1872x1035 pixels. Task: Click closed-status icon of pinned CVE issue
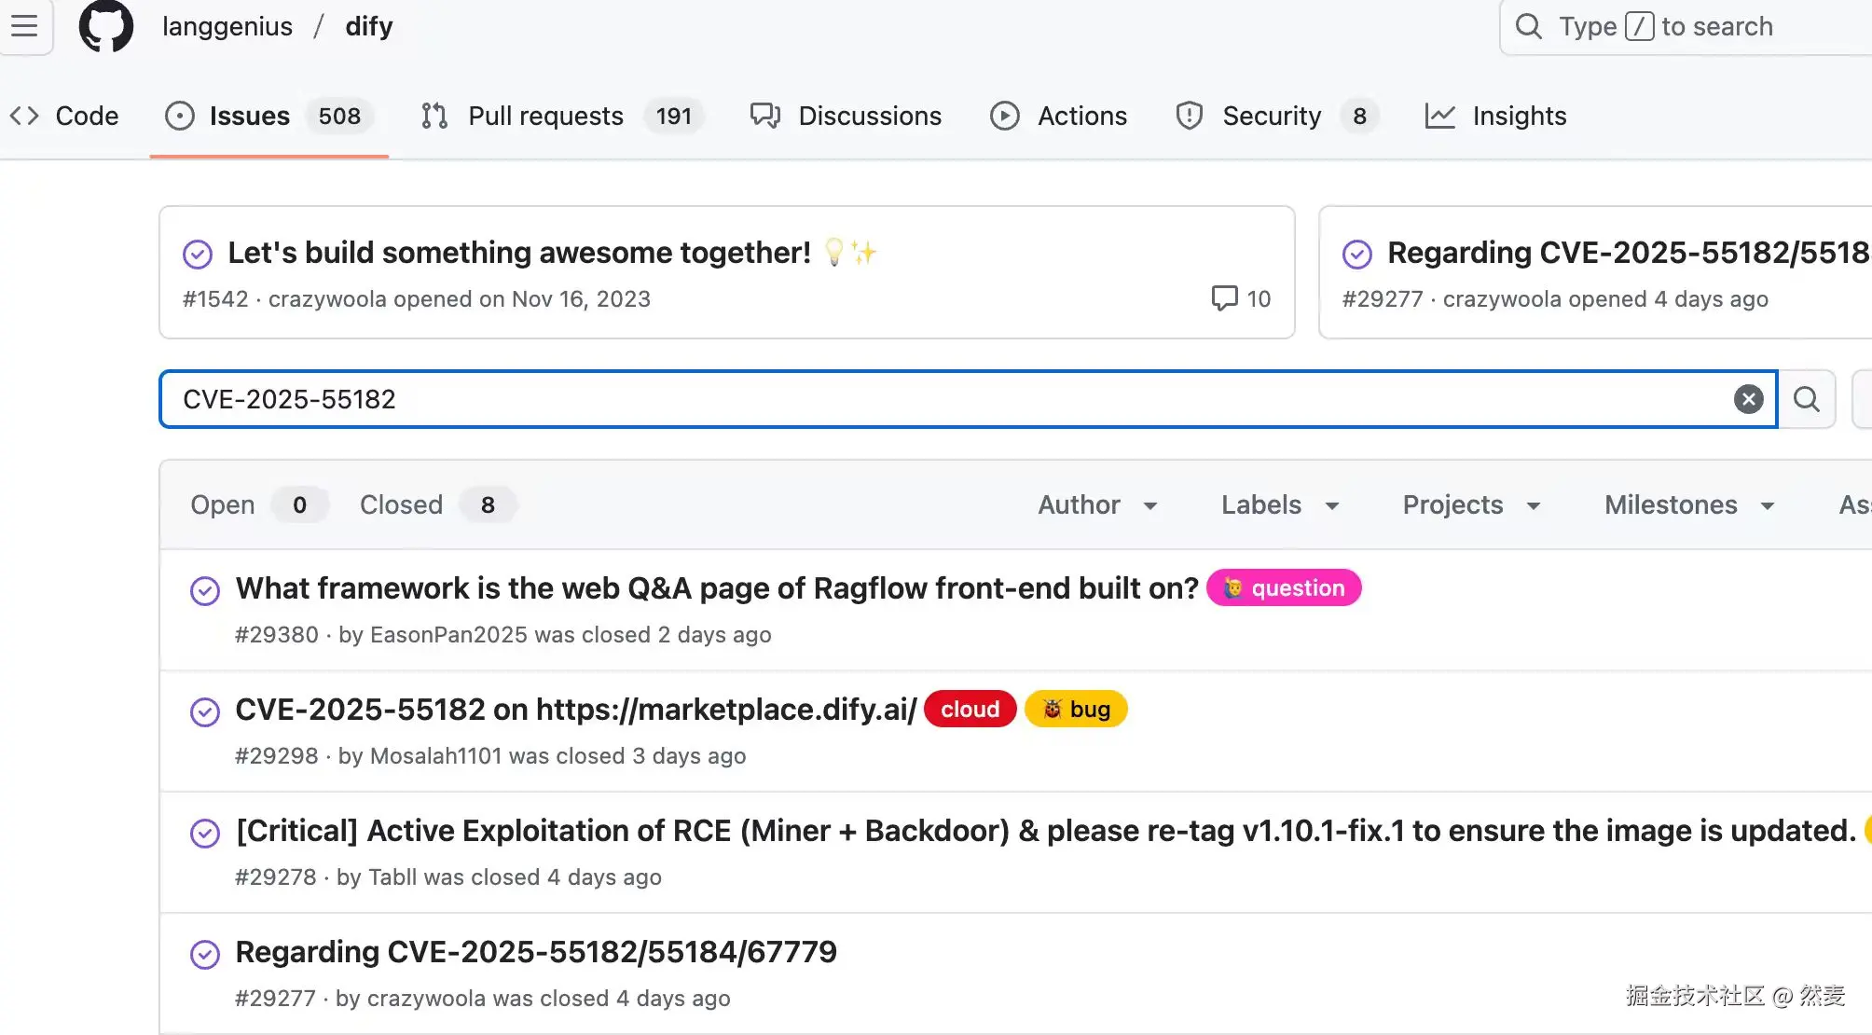pyautogui.click(x=1357, y=254)
